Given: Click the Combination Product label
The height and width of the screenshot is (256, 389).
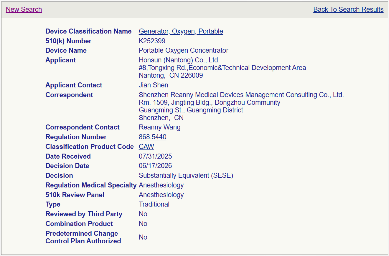Looking at the screenshot, I should [x=79, y=224].
